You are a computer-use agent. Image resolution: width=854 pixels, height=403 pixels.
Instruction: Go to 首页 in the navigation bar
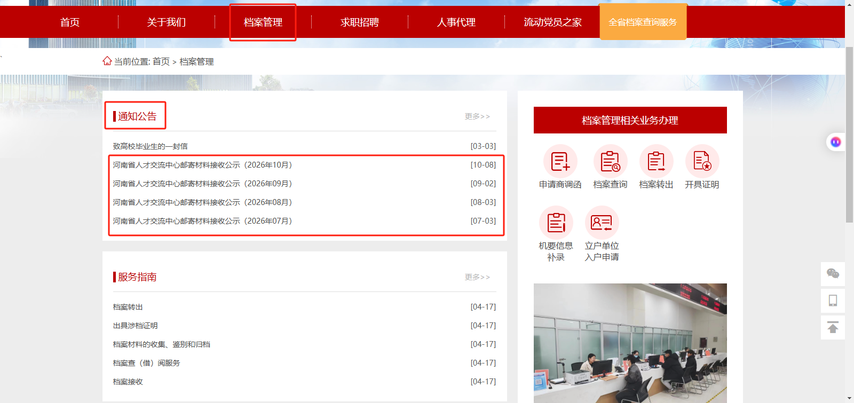coord(70,22)
